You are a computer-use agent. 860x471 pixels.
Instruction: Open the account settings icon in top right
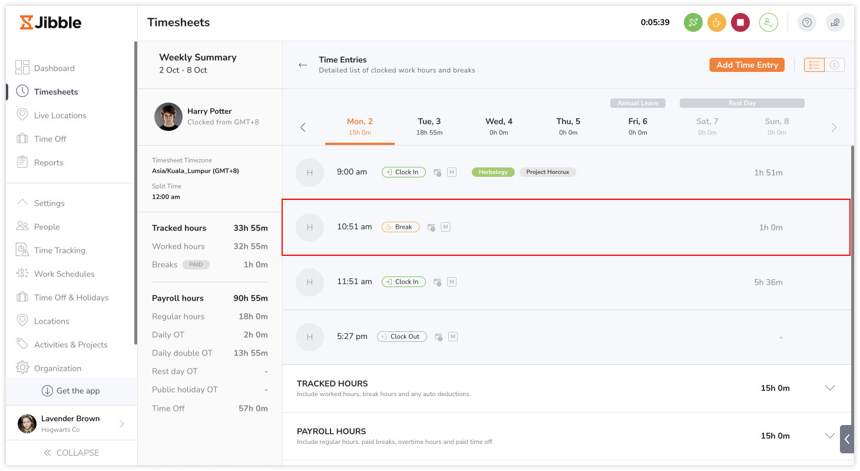point(835,23)
